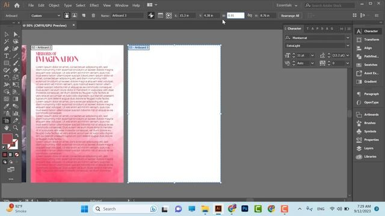Set artboard to landscape orientation

click(x=75, y=16)
